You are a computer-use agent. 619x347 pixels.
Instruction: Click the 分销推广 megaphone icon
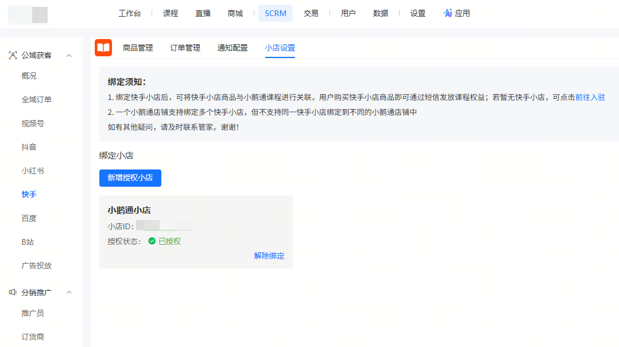point(13,292)
